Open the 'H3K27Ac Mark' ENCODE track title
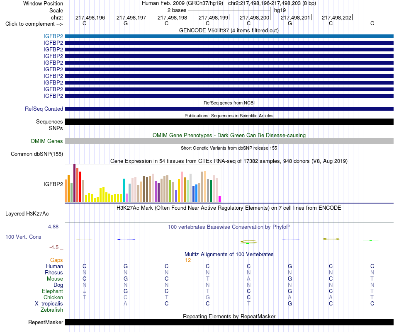Image resolution: width=394 pixels, height=332 pixels. [x=229, y=208]
